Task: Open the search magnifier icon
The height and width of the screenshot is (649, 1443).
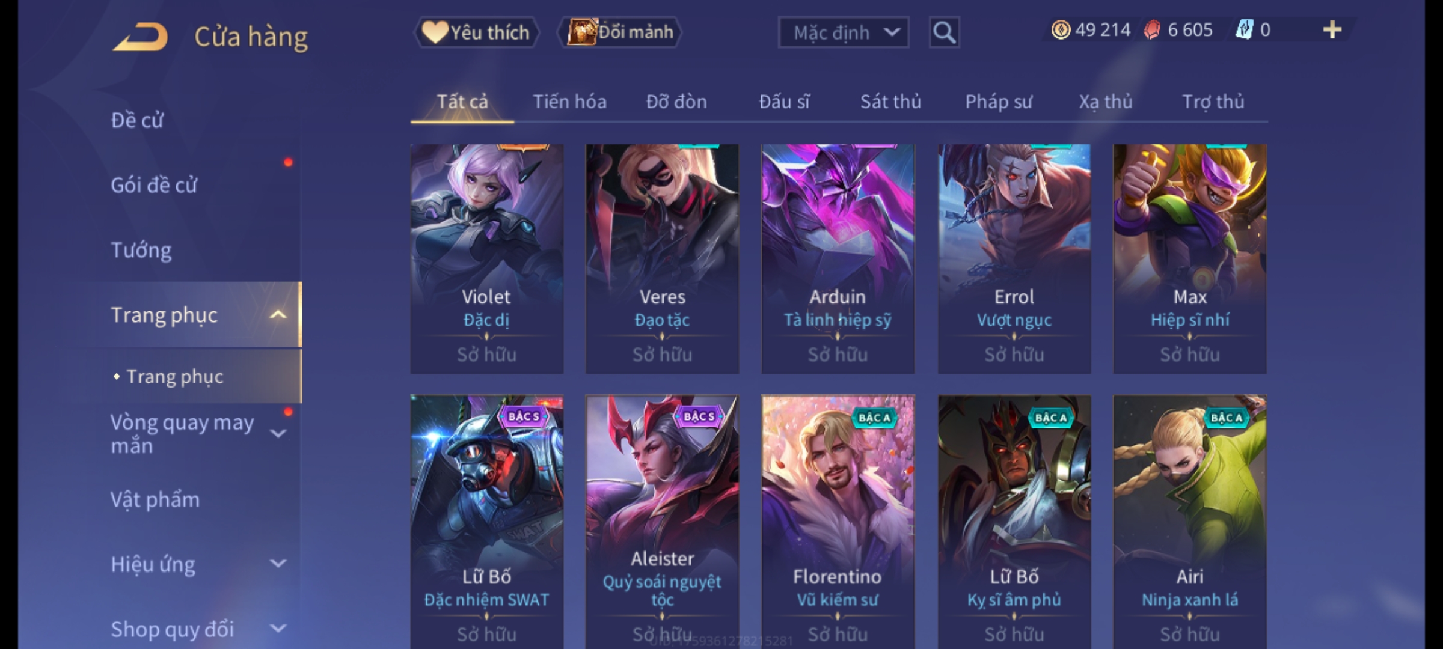Action: tap(944, 32)
